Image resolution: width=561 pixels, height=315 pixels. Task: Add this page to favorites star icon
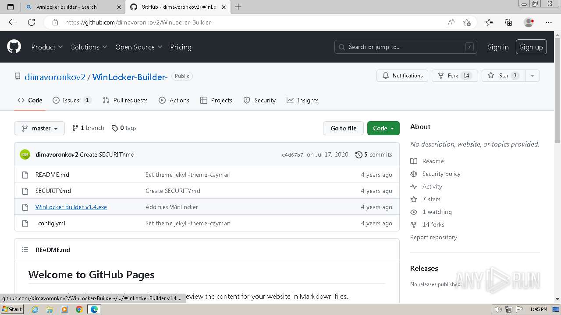pos(467,22)
